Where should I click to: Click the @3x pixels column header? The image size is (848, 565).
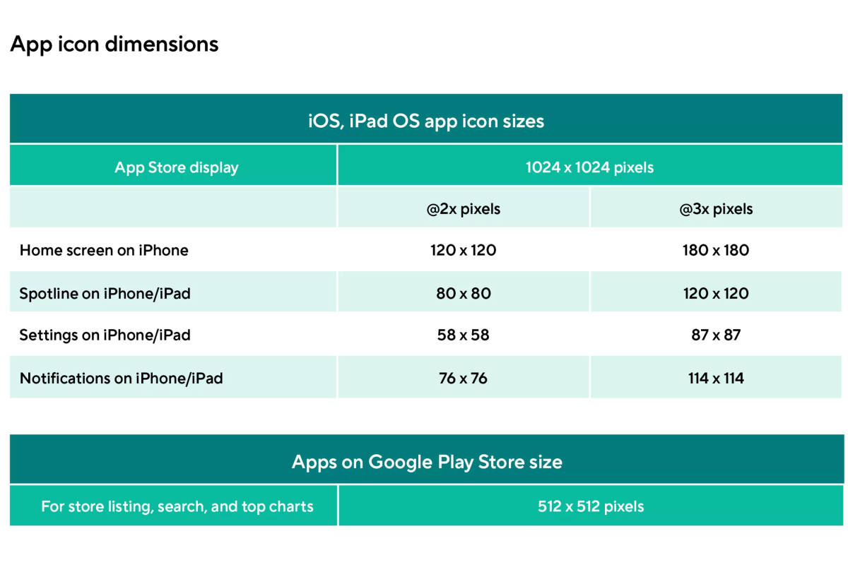coord(716,209)
